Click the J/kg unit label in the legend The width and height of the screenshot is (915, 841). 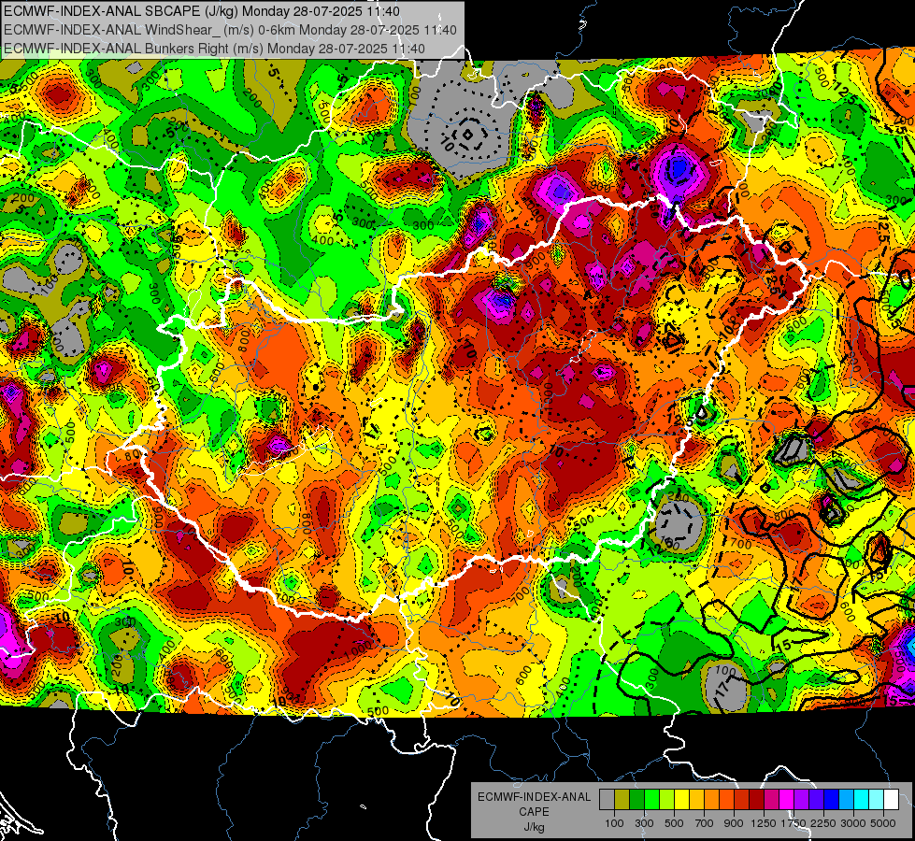tap(534, 827)
